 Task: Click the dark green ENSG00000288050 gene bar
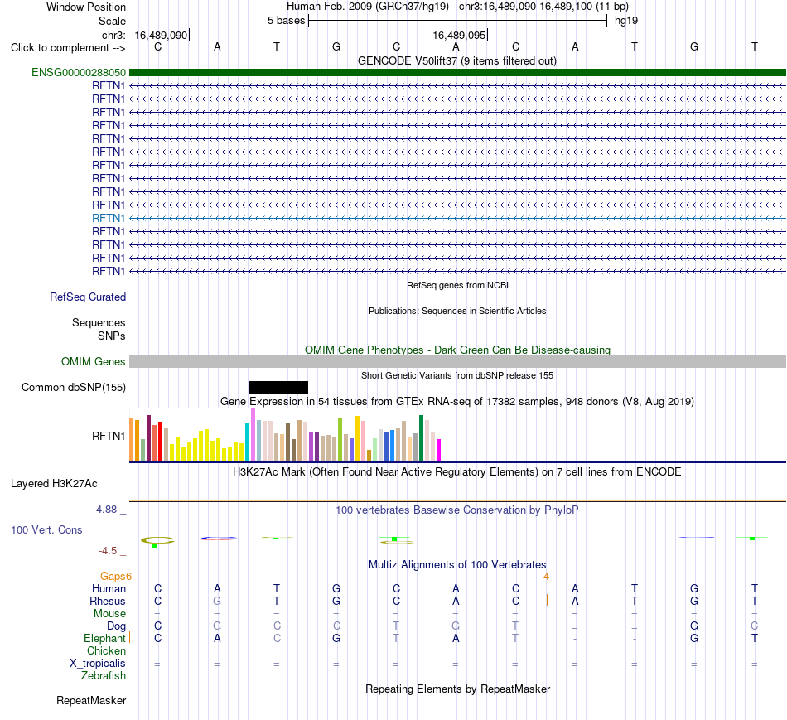[457, 72]
